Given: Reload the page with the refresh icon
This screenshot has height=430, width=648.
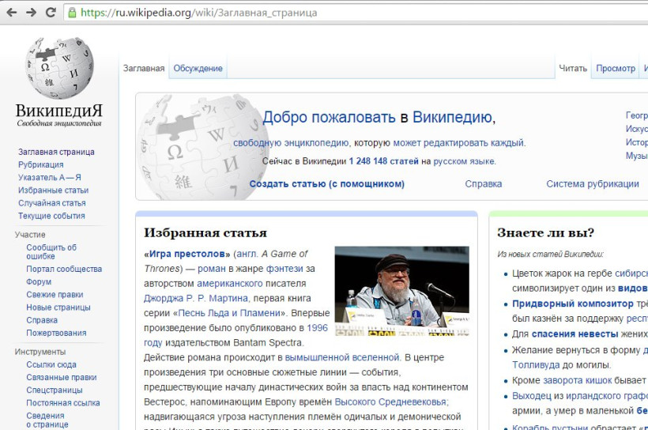Looking at the screenshot, I should [51, 12].
